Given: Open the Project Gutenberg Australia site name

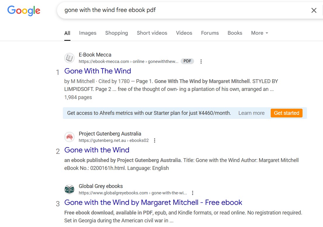Looking at the screenshot, I should click(110, 134).
